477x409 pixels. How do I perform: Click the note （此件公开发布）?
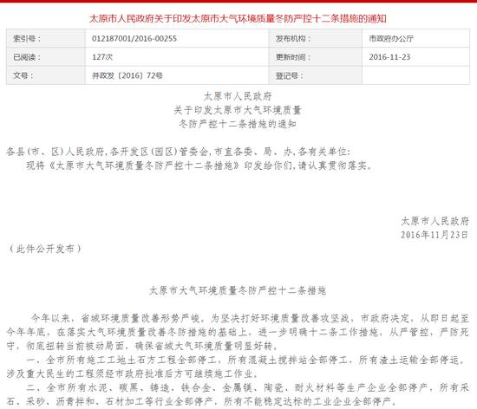point(45,249)
